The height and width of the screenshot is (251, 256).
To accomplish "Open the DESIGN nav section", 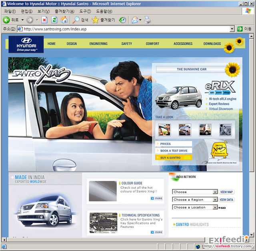I will tap(72, 44).
